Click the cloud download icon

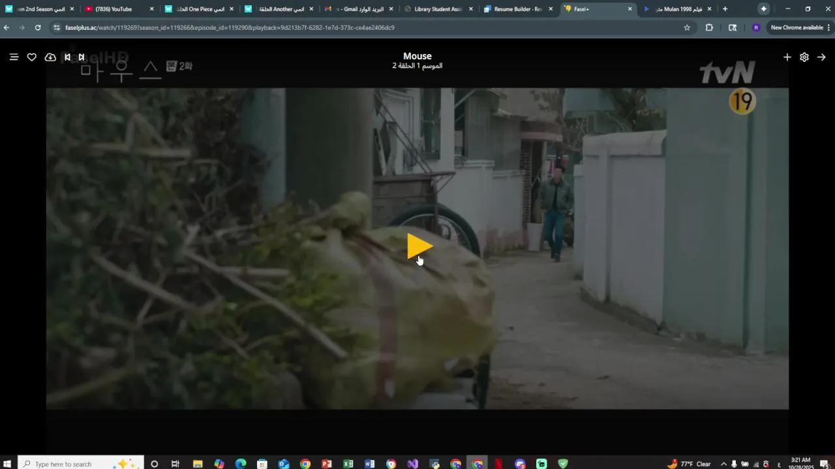pos(50,57)
